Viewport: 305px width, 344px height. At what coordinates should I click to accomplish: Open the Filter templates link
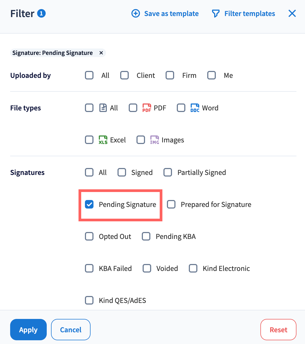tap(249, 14)
